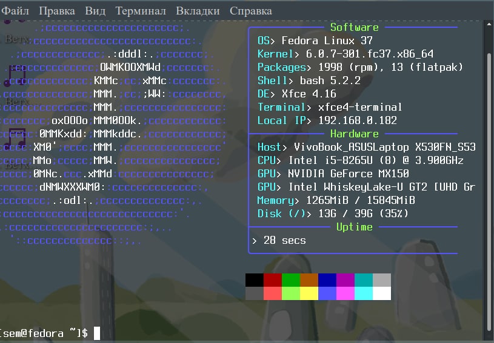Click kernel version '6.0.7-301.fc37.x86_64'
Screen dimensions: 494x343
pyautogui.click(x=370, y=54)
